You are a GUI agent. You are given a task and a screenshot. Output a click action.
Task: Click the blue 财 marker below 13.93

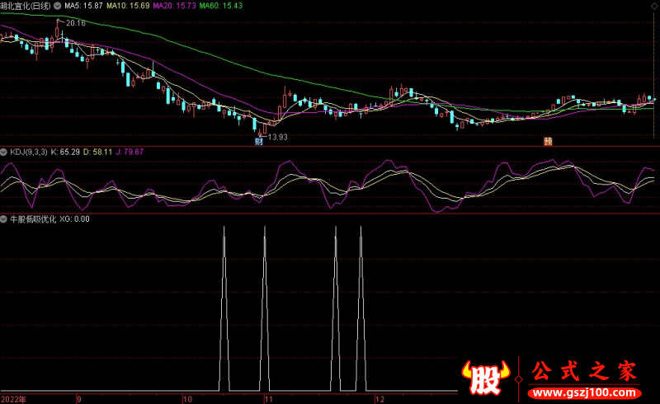tap(259, 140)
